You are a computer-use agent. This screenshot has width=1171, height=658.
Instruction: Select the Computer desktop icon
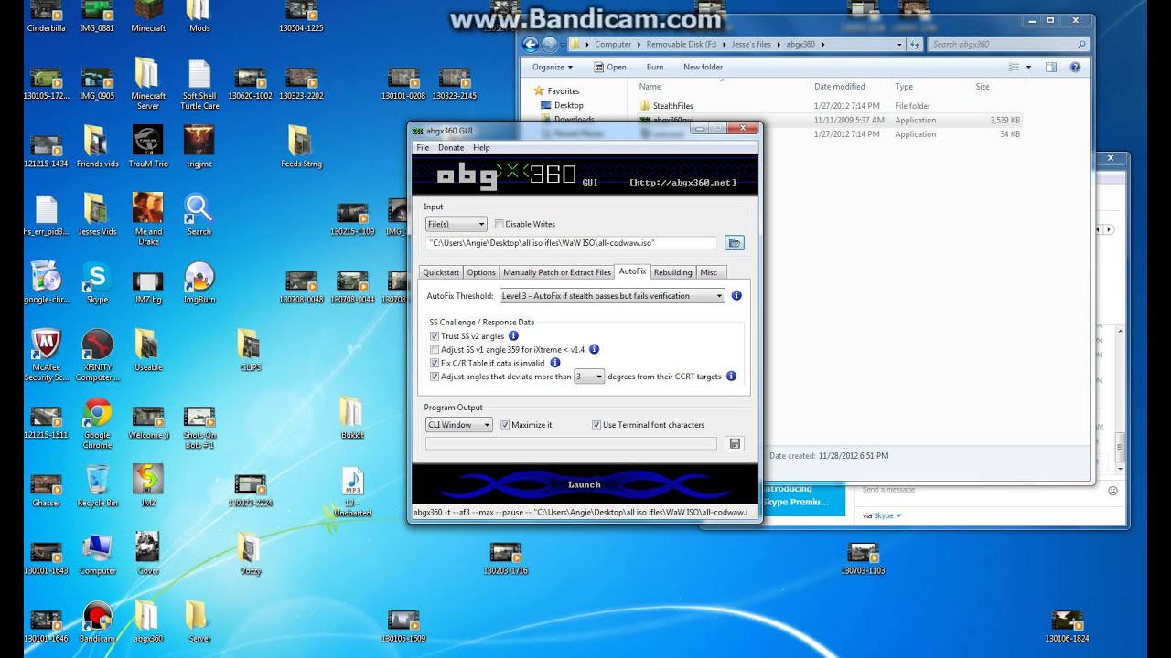coord(97,554)
